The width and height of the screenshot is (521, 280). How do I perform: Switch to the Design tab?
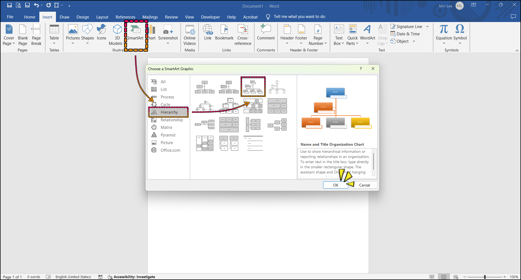83,17
